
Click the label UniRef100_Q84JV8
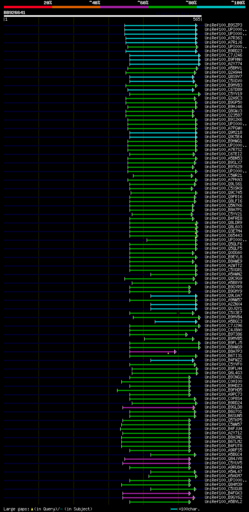click(223, 459)
